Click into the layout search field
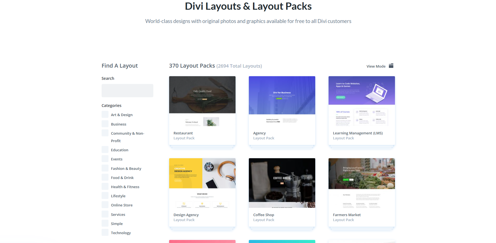The height and width of the screenshot is (243, 496). (x=127, y=91)
